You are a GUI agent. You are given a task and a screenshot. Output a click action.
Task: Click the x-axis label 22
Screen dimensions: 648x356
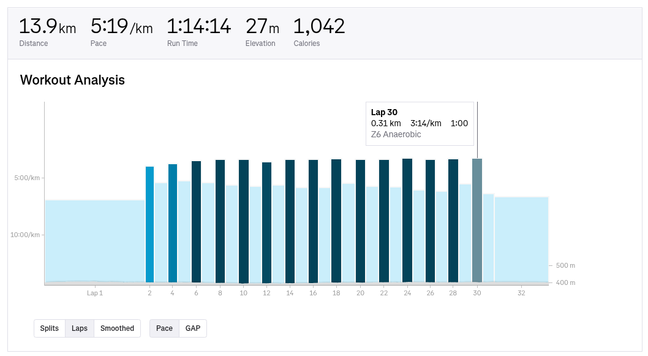(384, 293)
